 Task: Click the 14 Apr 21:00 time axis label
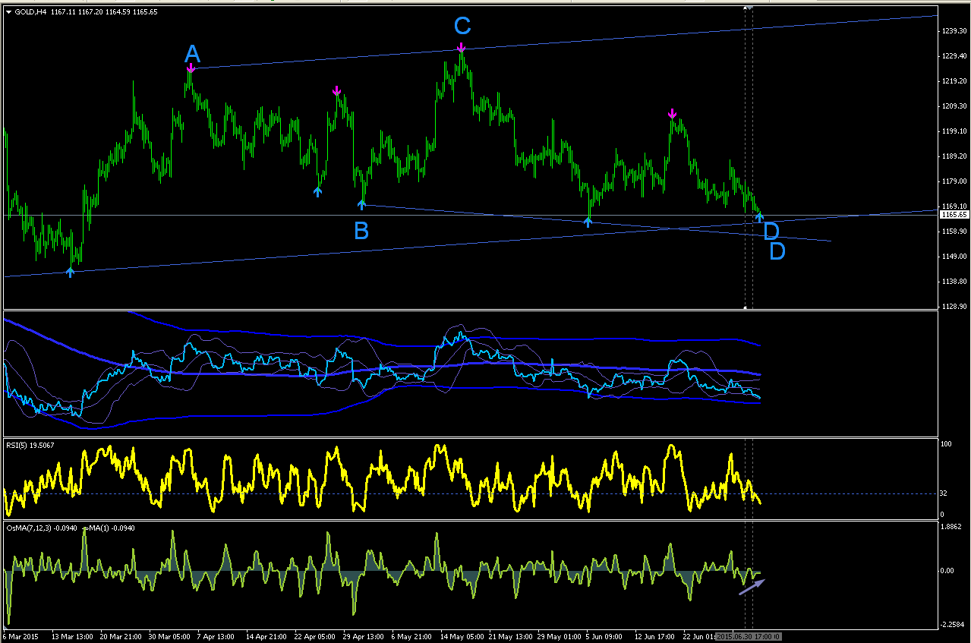coord(266,636)
